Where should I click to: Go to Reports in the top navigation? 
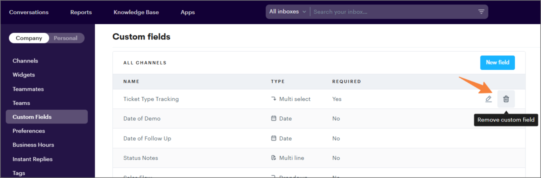pyautogui.click(x=81, y=12)
